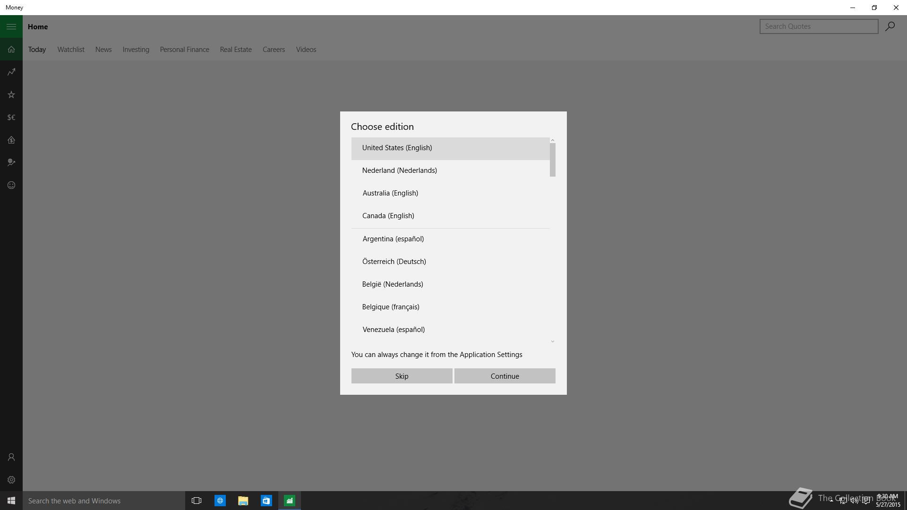Click the edition list scrollbar thumb
The height and width of the screenshot is (510, 907).
(552, 160)
